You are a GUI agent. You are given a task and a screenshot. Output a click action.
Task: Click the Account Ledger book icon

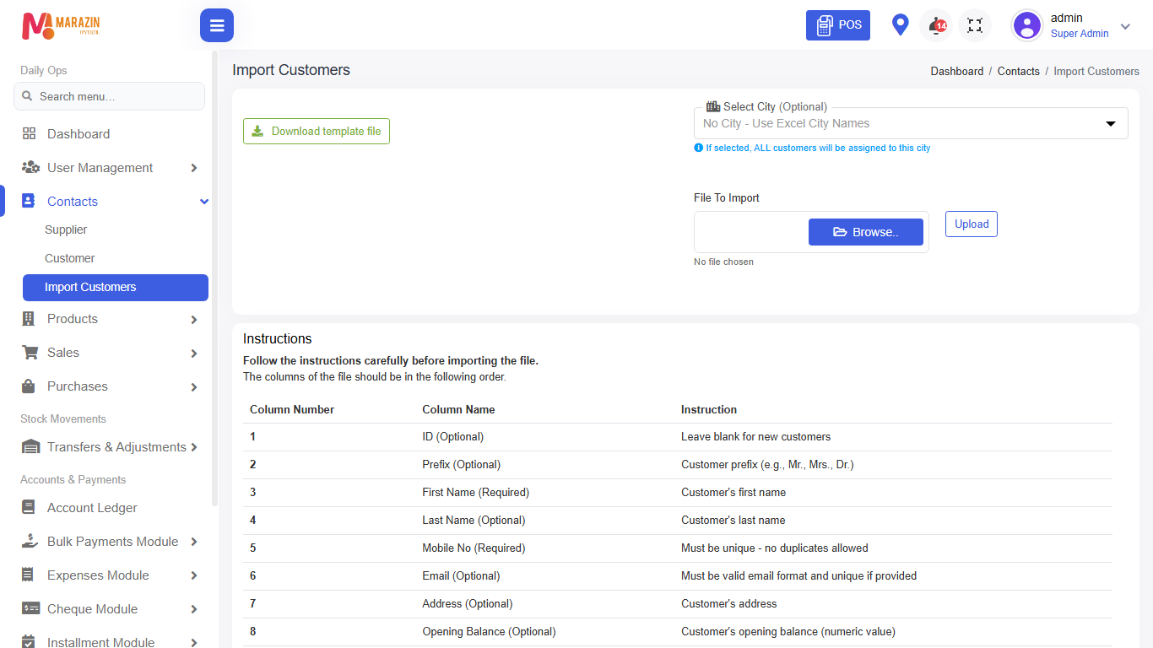pyautogui.click(x=29, y=507)
